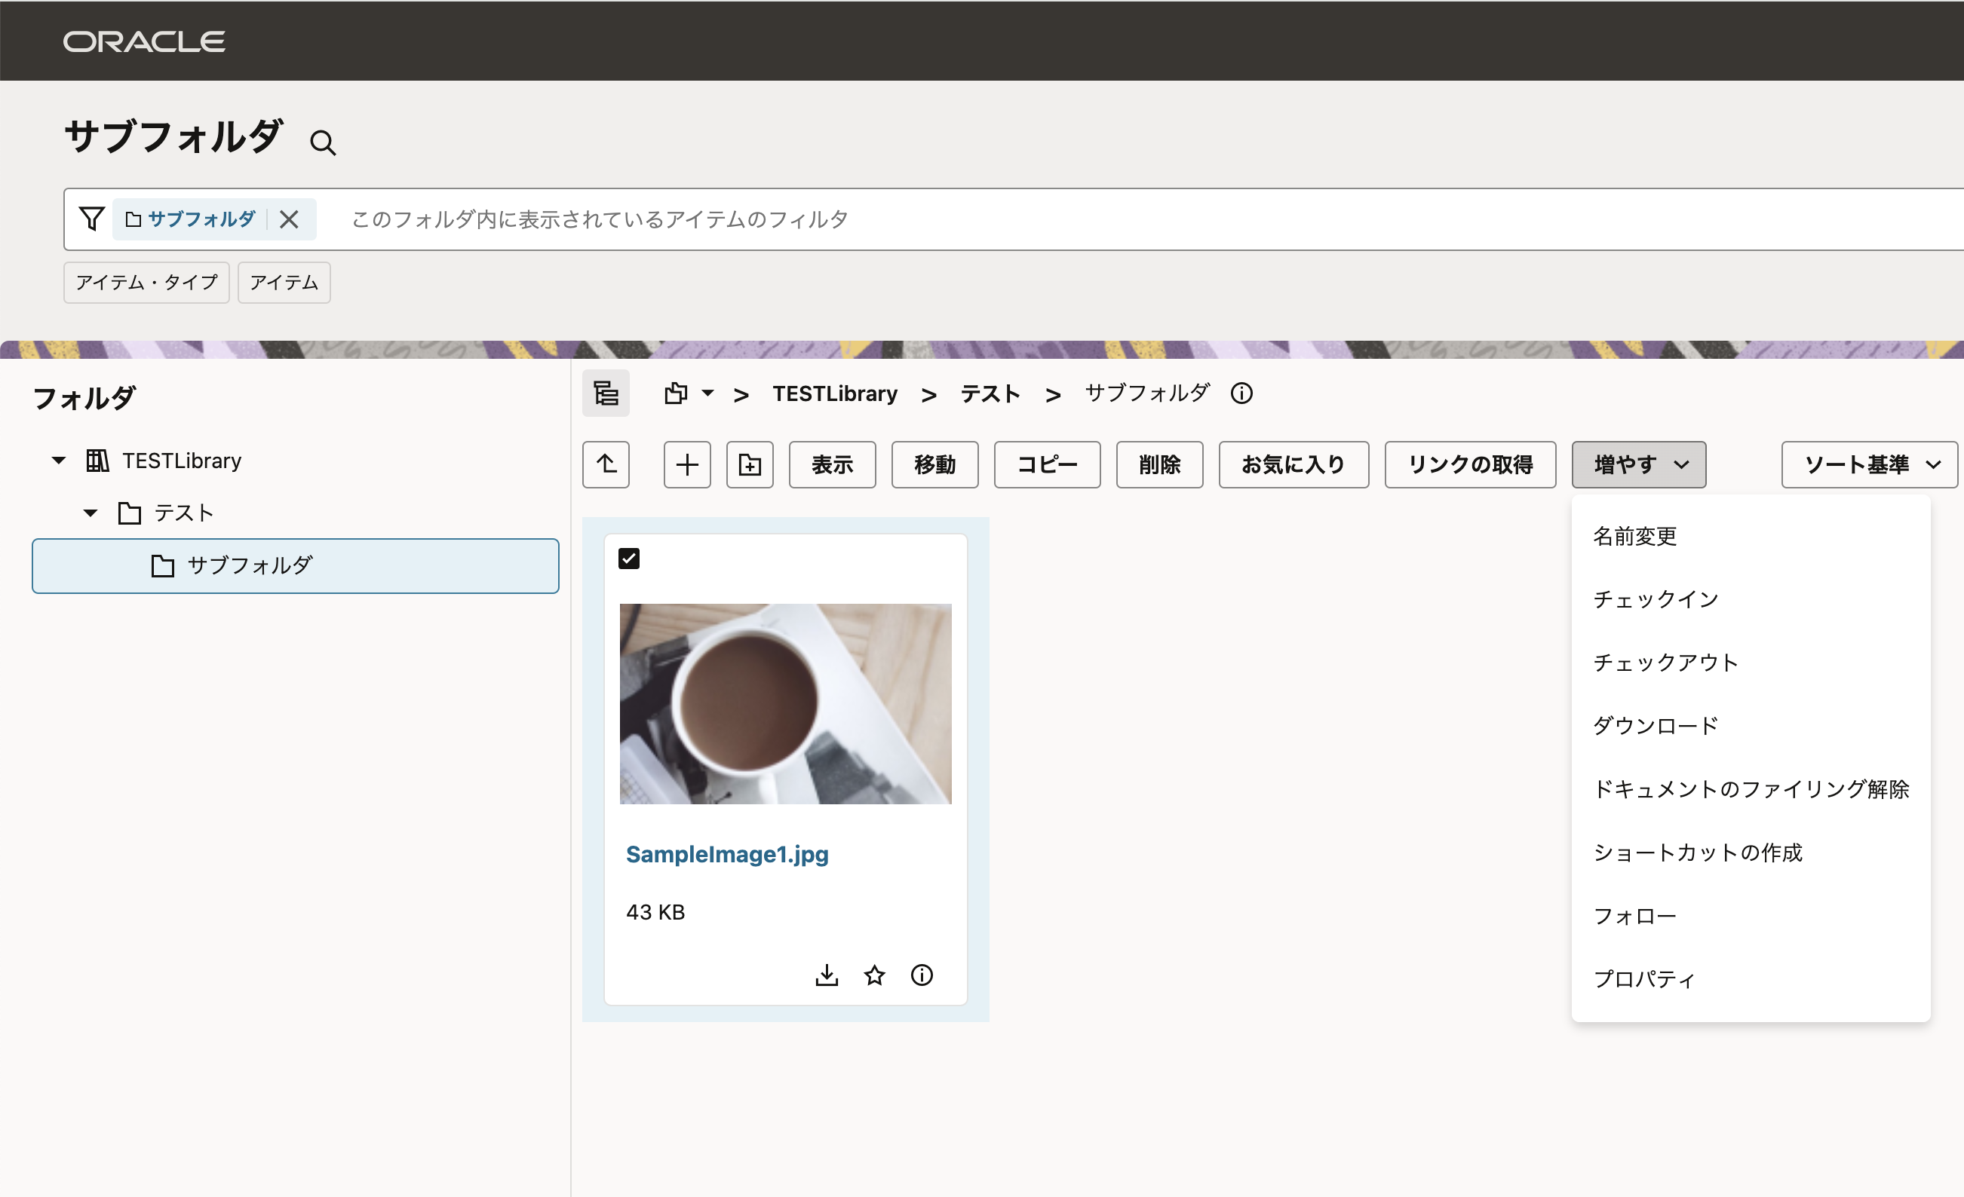The height and width of the screenshot is (1197, 1964).
Task: Click the go up one level arrow
Action: tap(606, 464)
